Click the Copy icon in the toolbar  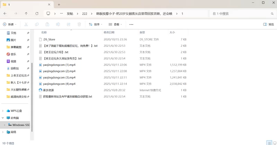(36, 25)
